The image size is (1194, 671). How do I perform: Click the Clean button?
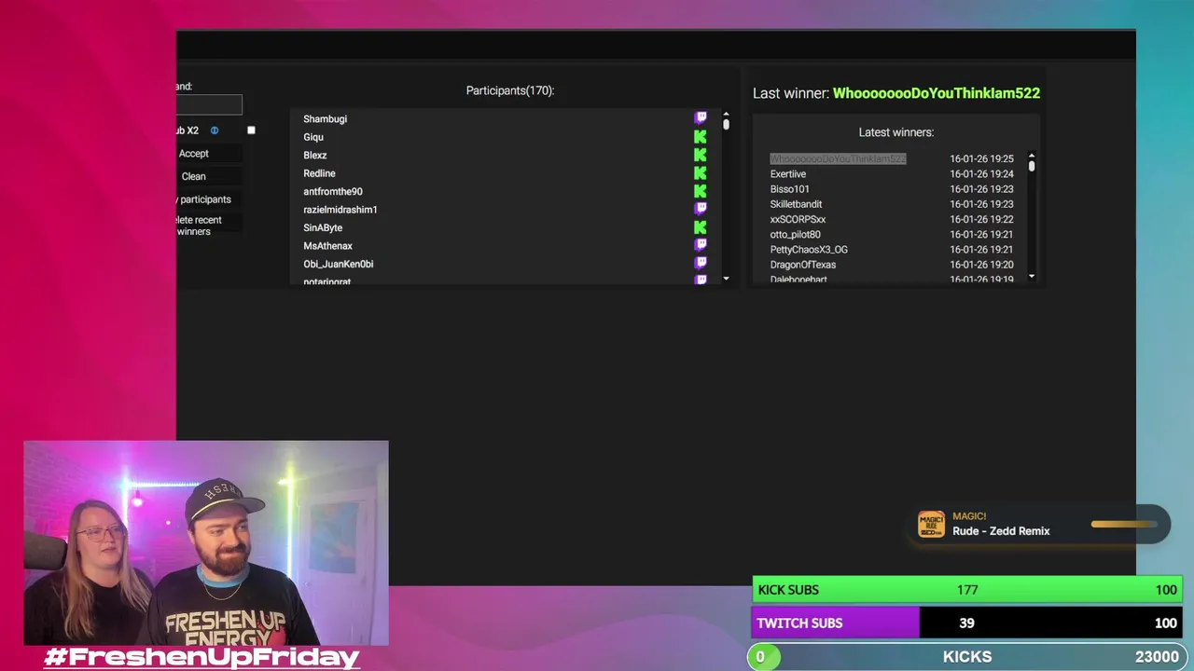[x=209, y=176]
